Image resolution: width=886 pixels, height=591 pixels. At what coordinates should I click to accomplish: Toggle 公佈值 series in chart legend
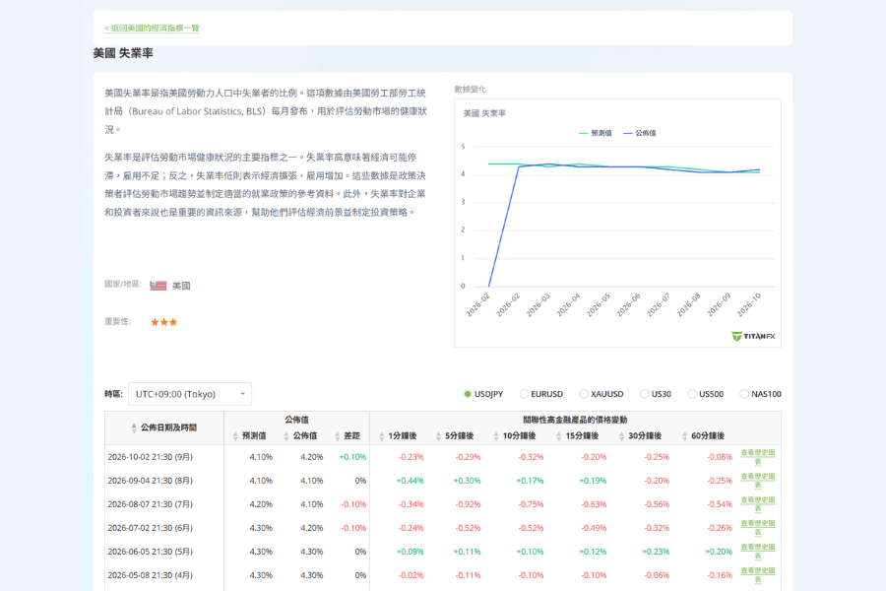640,134
